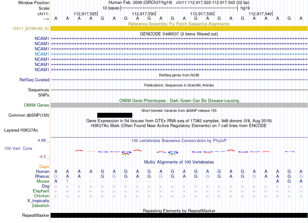Click the Scale track label
This screenshot has width=308, height=223.
(x=44, y=8)
